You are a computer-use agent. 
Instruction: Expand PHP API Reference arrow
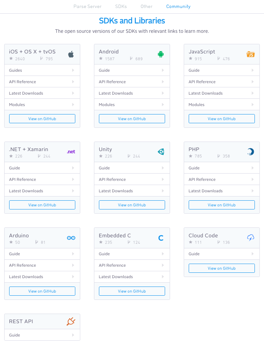[253, 179]
